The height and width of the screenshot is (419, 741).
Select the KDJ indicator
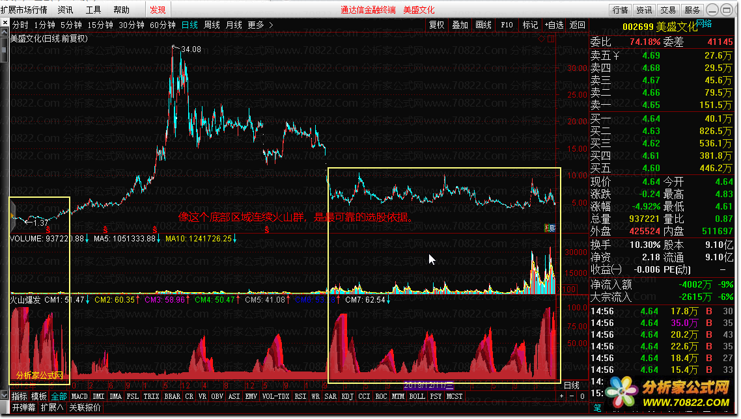click(348, 396)
